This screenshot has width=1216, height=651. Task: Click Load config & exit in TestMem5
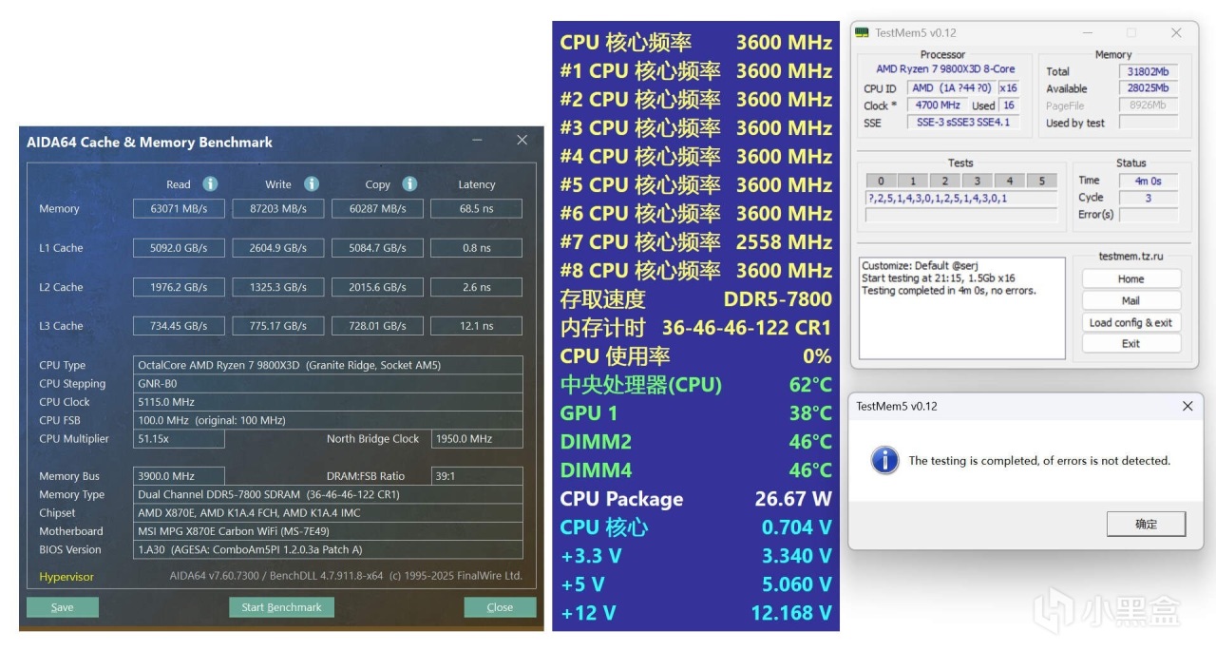(1130, 322)
